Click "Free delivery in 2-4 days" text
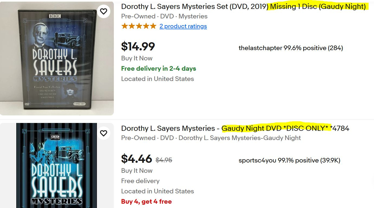 click(x=159, y=69)
